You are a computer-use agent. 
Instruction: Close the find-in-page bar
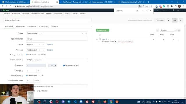(x=151, y=11)
